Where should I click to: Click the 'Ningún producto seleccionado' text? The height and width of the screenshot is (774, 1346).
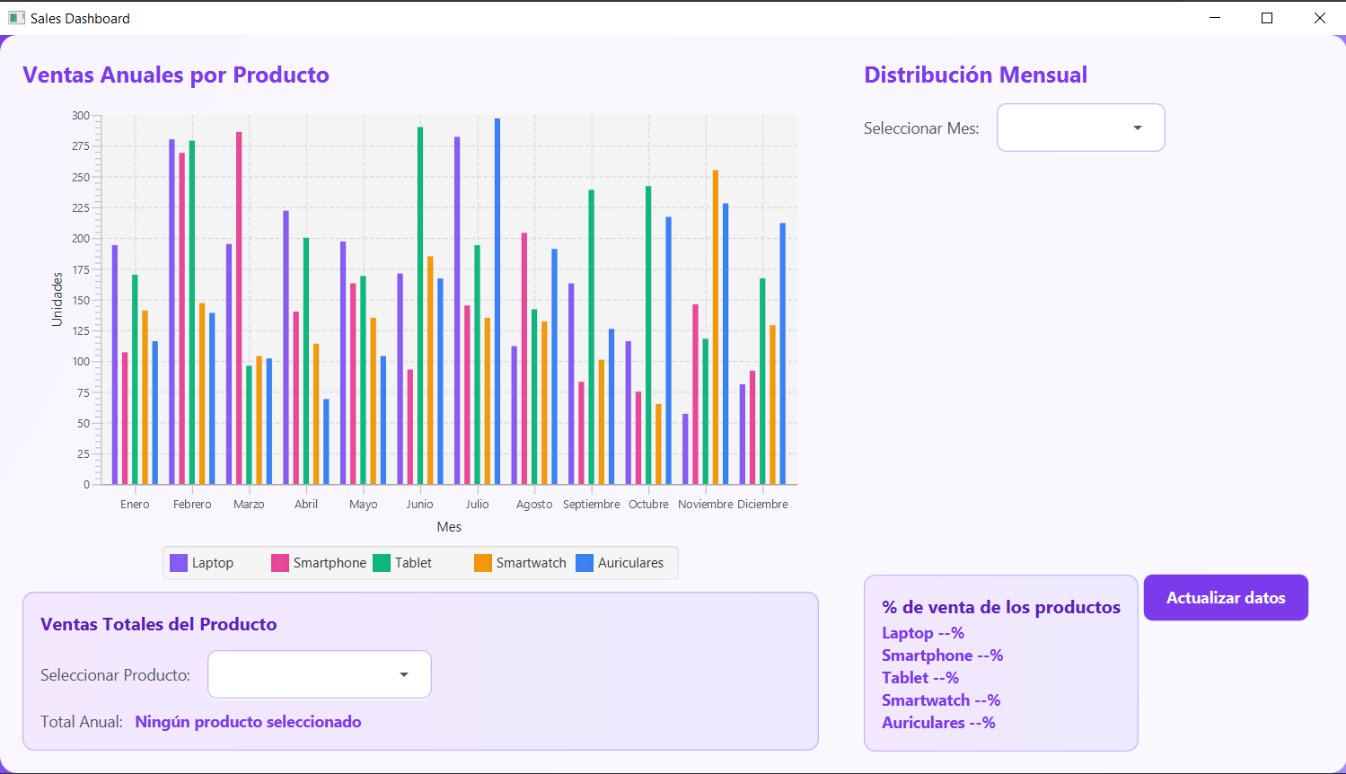coord(248,722)
